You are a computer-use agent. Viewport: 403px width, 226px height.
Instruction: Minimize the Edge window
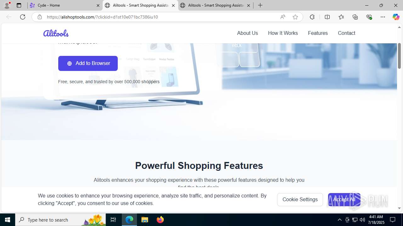pyautogui.click(x=366, y=5)
